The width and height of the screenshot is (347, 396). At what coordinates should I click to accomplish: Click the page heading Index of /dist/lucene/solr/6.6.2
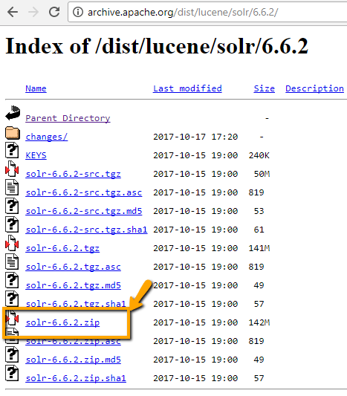tap(157, 46)
